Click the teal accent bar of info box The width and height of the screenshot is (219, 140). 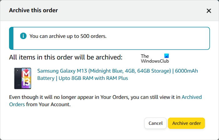point(11,38)
